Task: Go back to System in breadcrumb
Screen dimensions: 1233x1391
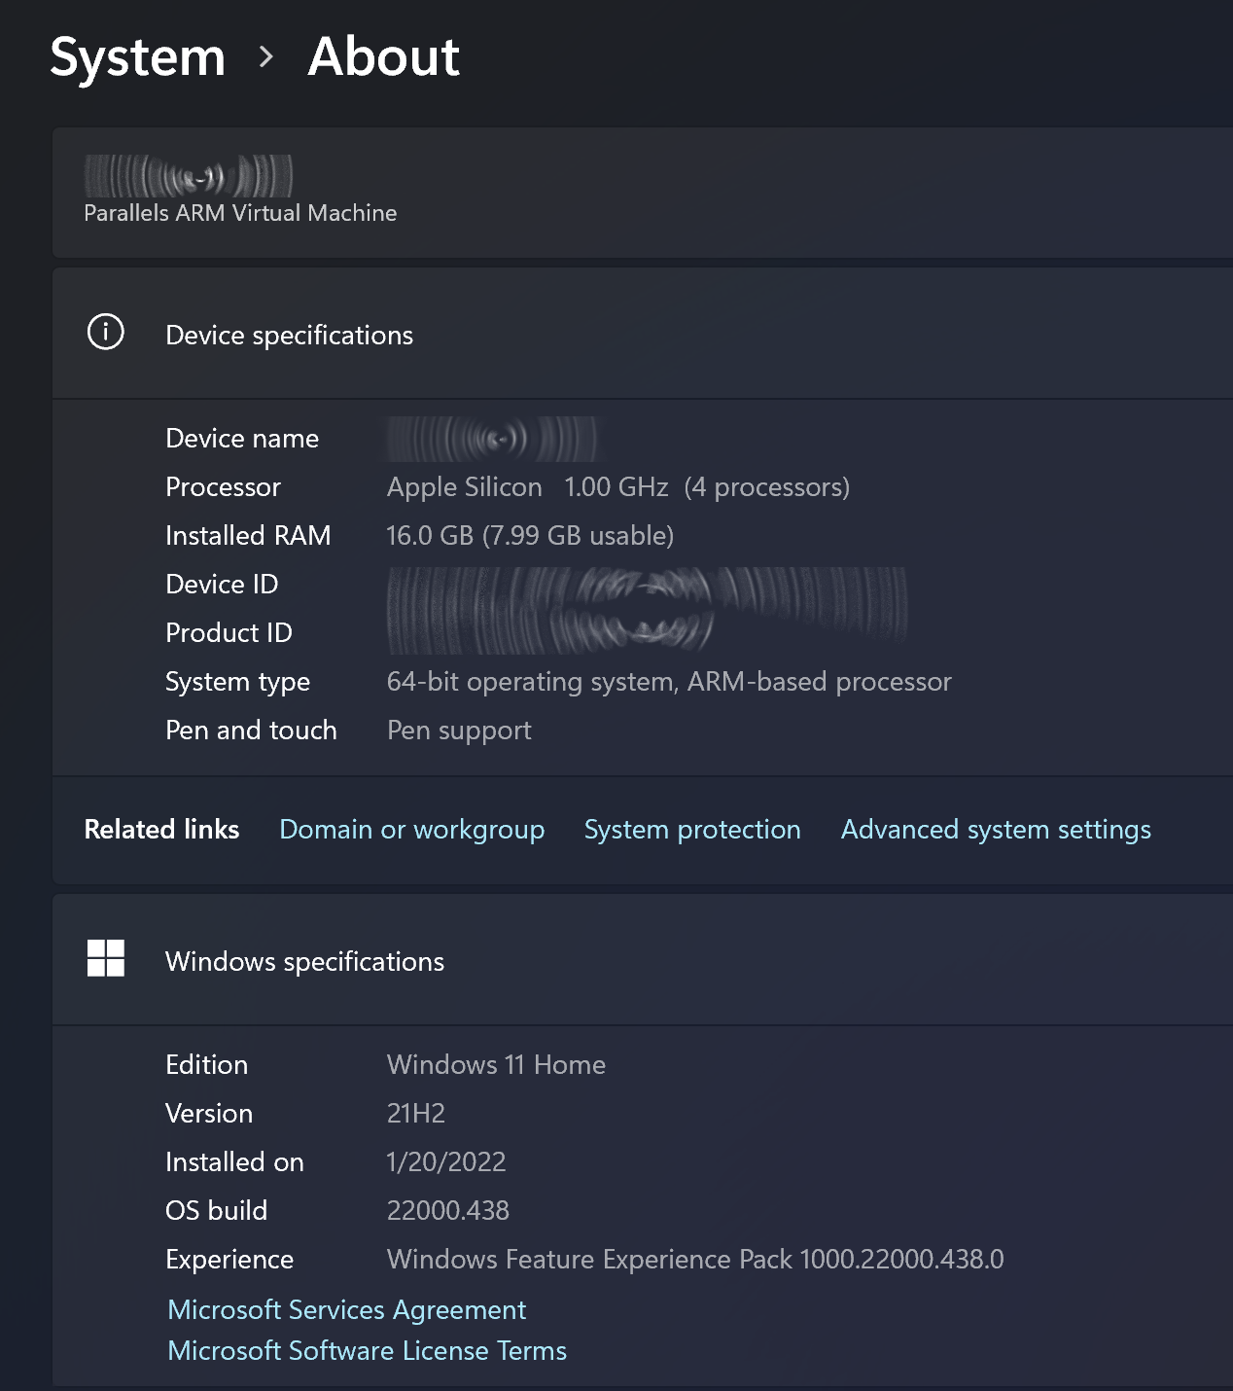Action: (x=137, y=57)
